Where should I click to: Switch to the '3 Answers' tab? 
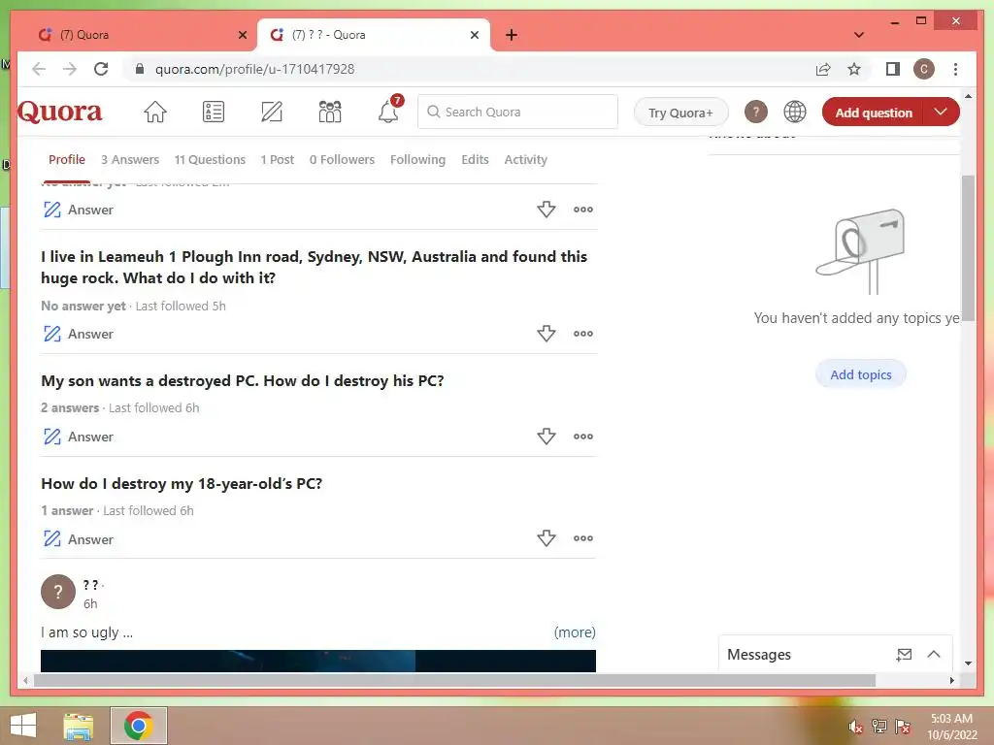pyautogui.click(x=130, y=160)
